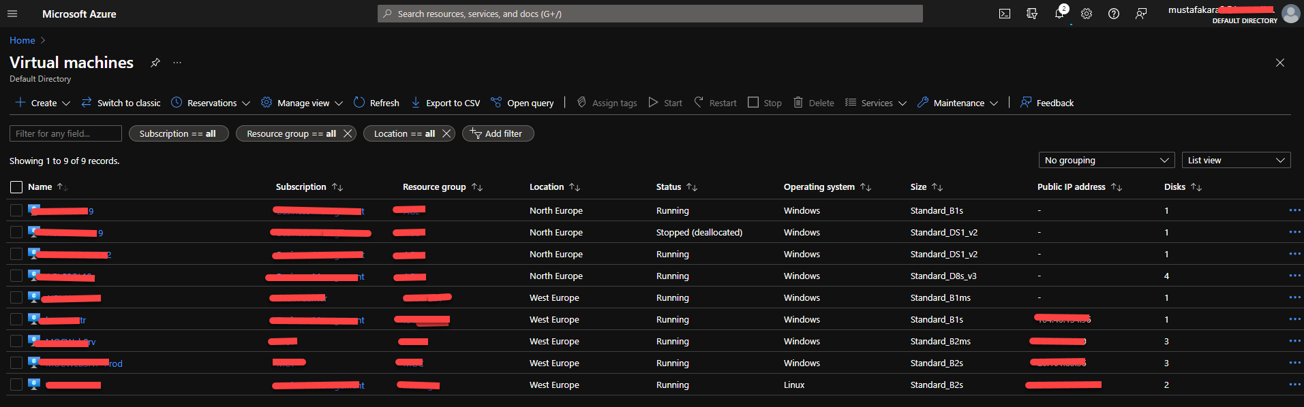This screenshot has height=407, width=1304.
Task: Expand the No grouping dropdown
Action: (1106, 161)
